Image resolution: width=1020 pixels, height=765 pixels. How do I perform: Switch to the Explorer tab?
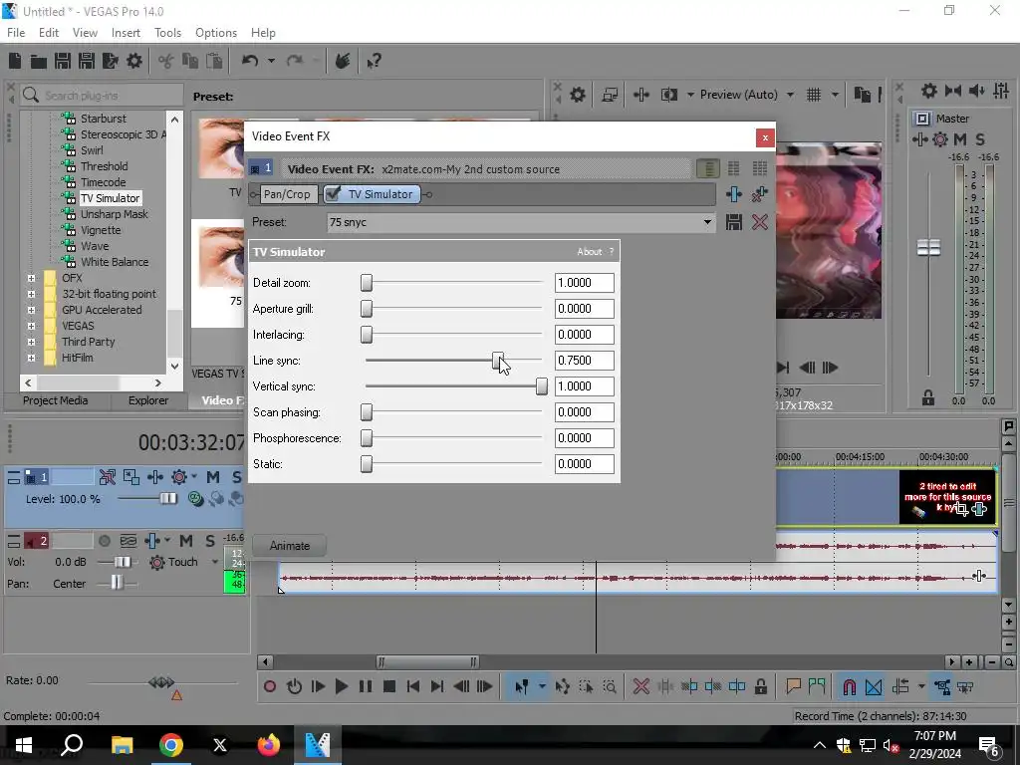click(x=148, y=400)
